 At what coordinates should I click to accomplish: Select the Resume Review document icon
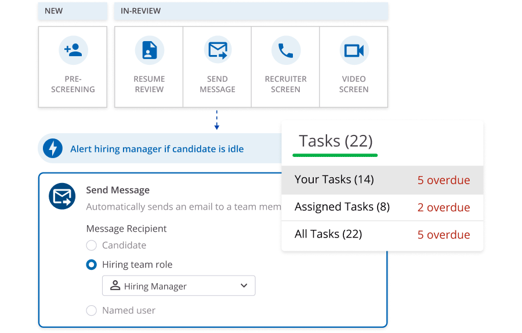click(149, 50)
